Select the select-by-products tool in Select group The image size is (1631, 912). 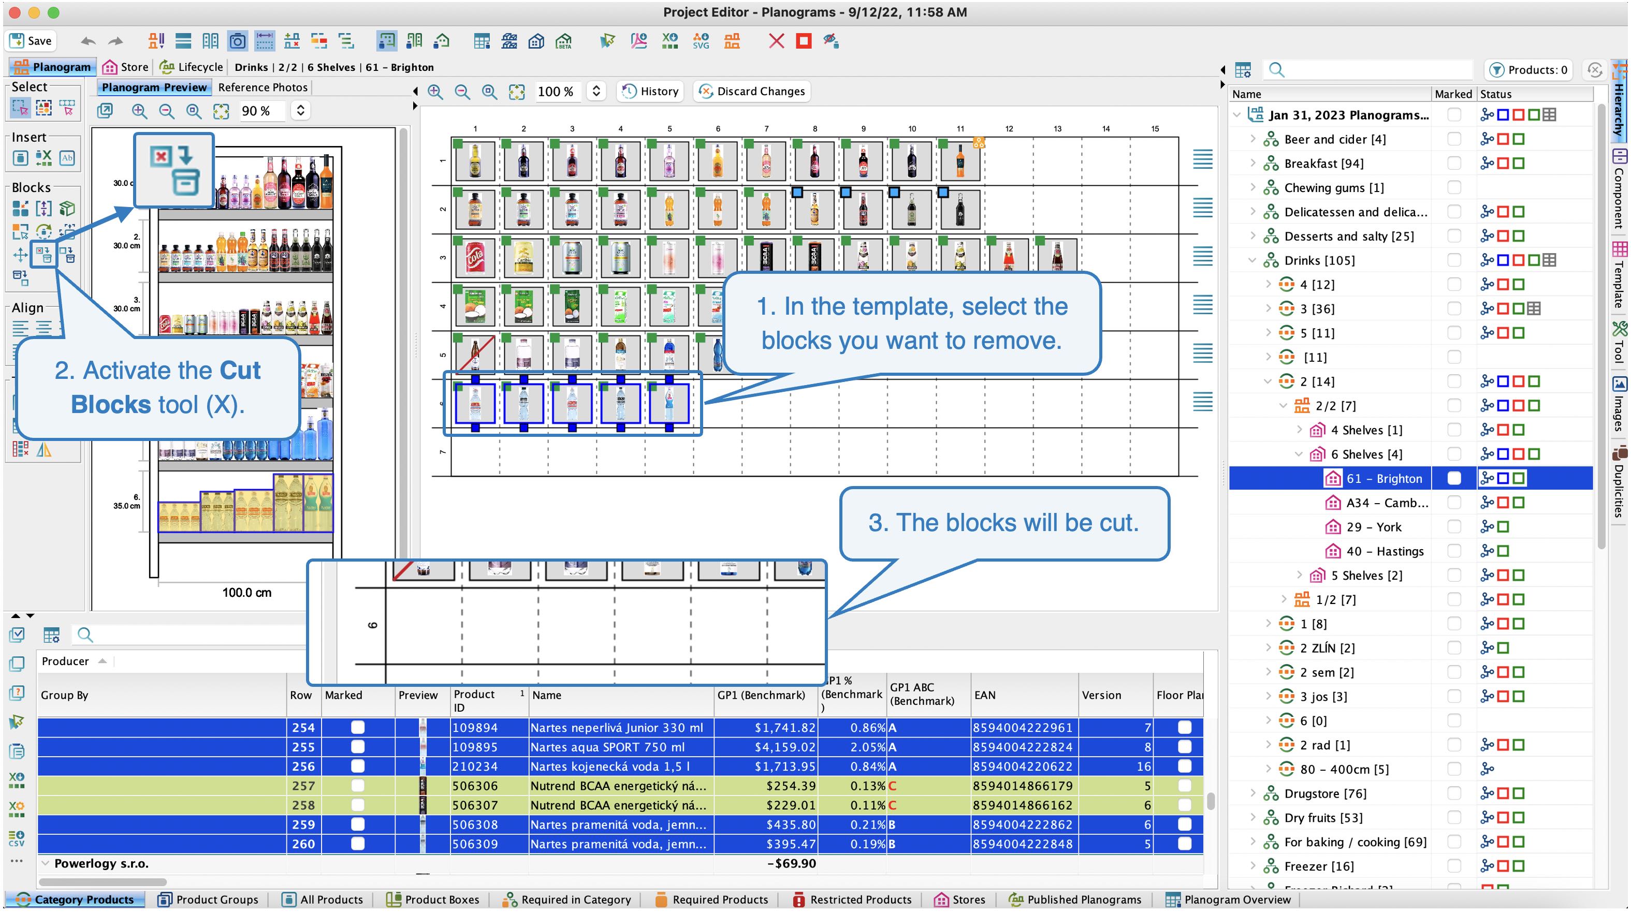pos(43,108)
